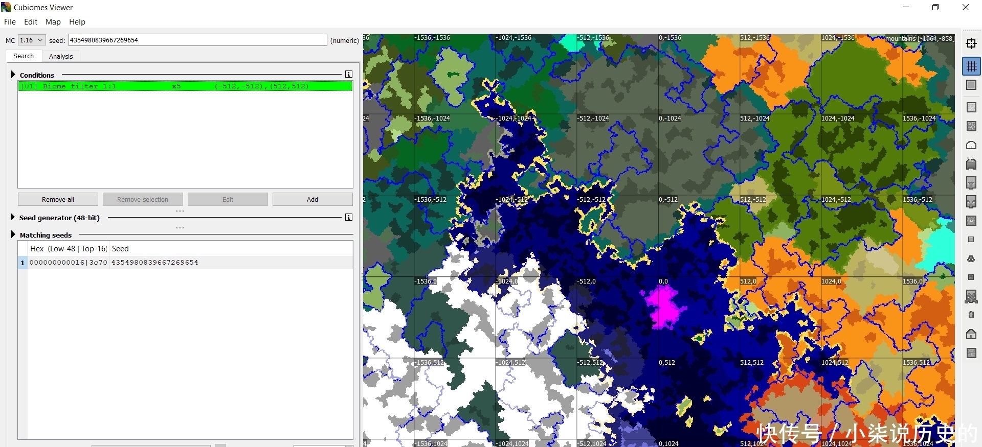Screen dimensions: 982x447
Task: Open the Help menu
Action: tap(77, 22)
